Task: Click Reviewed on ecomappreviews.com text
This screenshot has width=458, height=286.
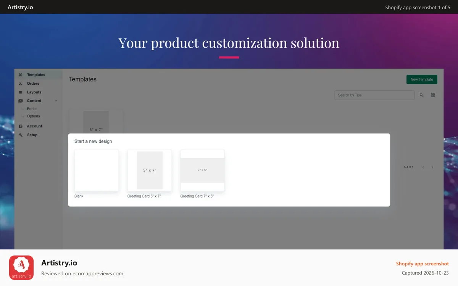Action: (82, 273)
